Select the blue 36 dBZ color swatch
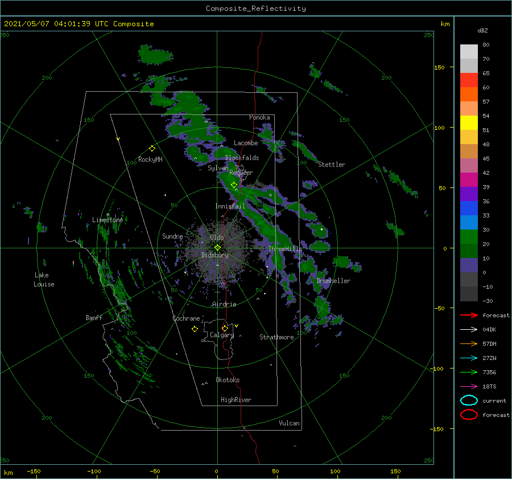 click(x=469, y=208)
